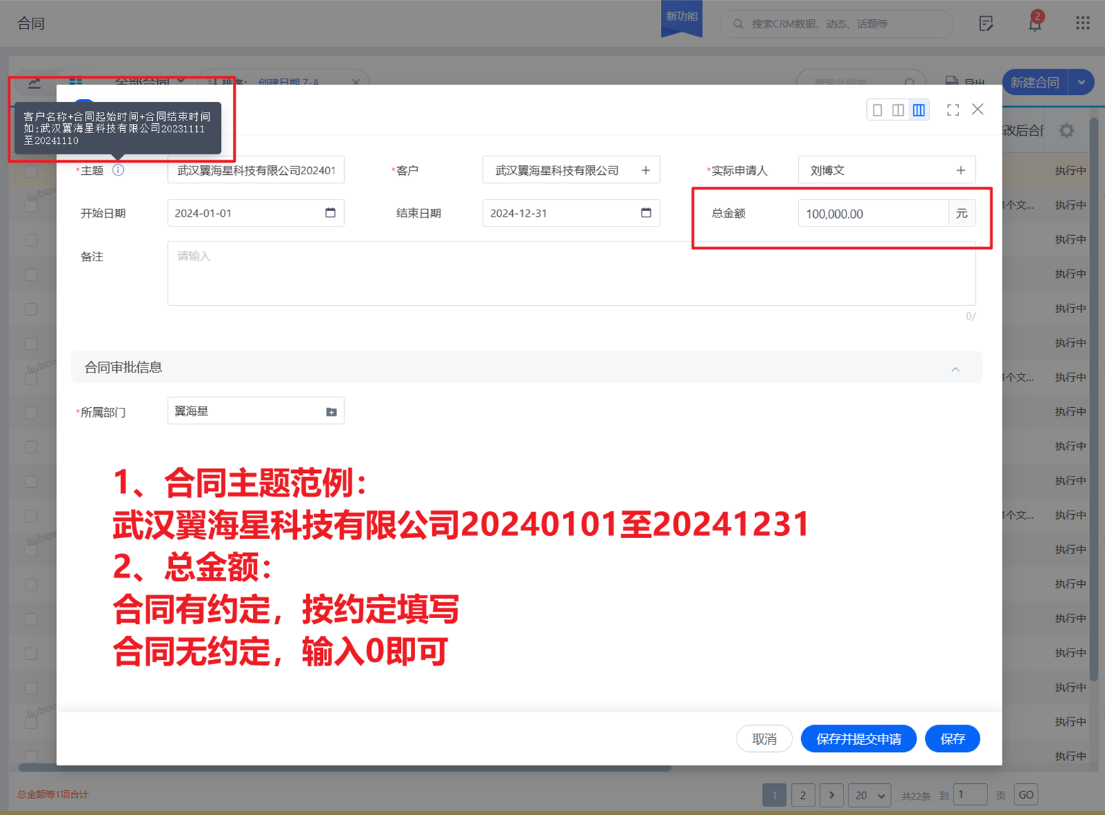Open the calendar picker for 开始日期
Image resolution: width=1105 pixels, height=815 pixels.
[x=330, y=212]
